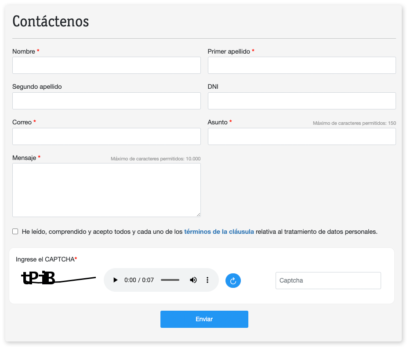Screen dimensions: 407x352
Task: Open audio player more options menu
Action: 207,280
